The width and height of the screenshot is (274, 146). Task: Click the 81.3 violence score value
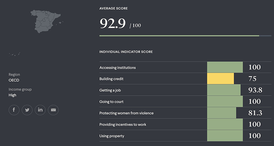(255, 113)
